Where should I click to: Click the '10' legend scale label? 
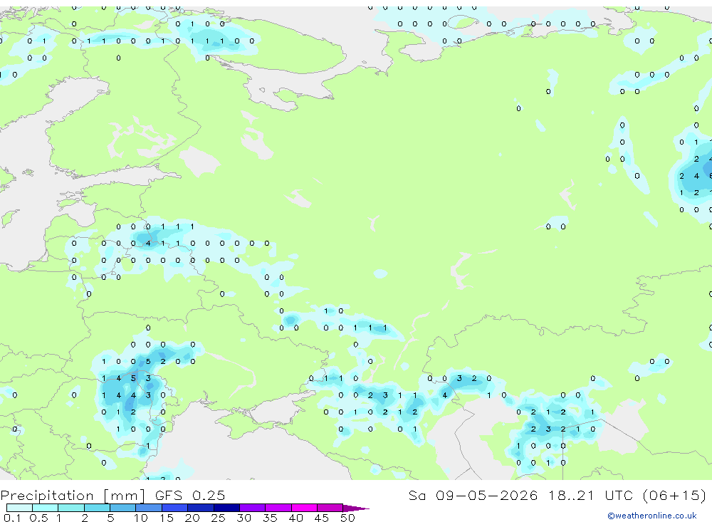(x=140, y=518)
